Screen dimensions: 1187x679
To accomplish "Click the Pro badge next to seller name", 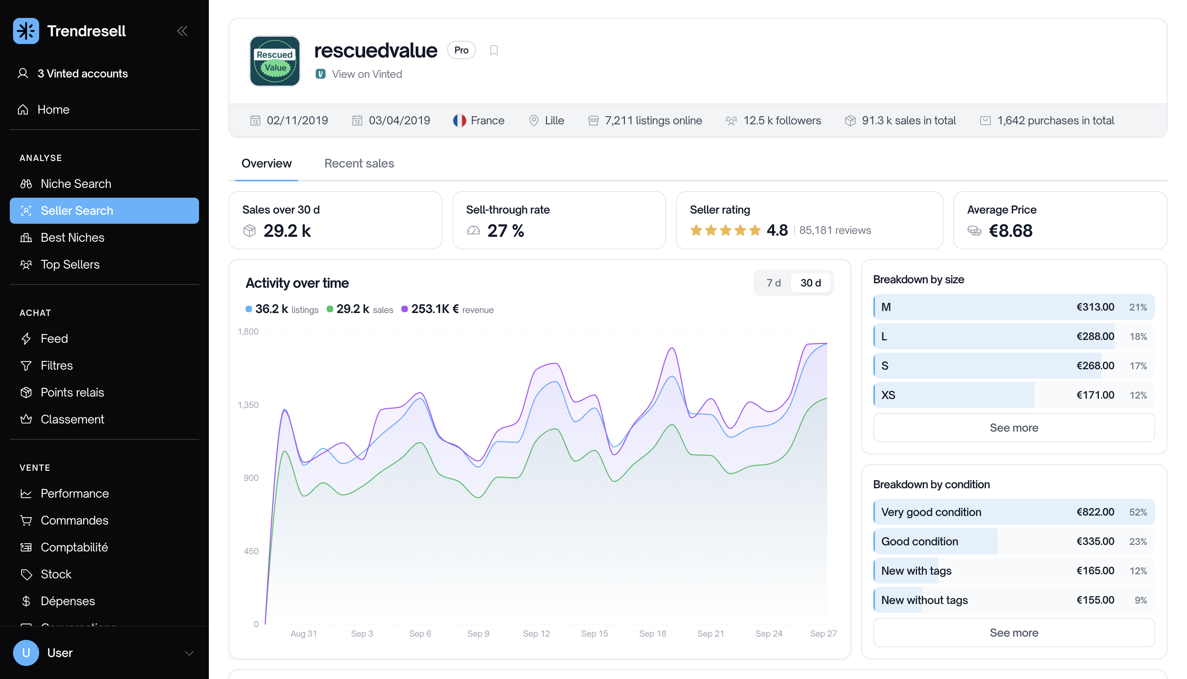I will coord(461,51).
